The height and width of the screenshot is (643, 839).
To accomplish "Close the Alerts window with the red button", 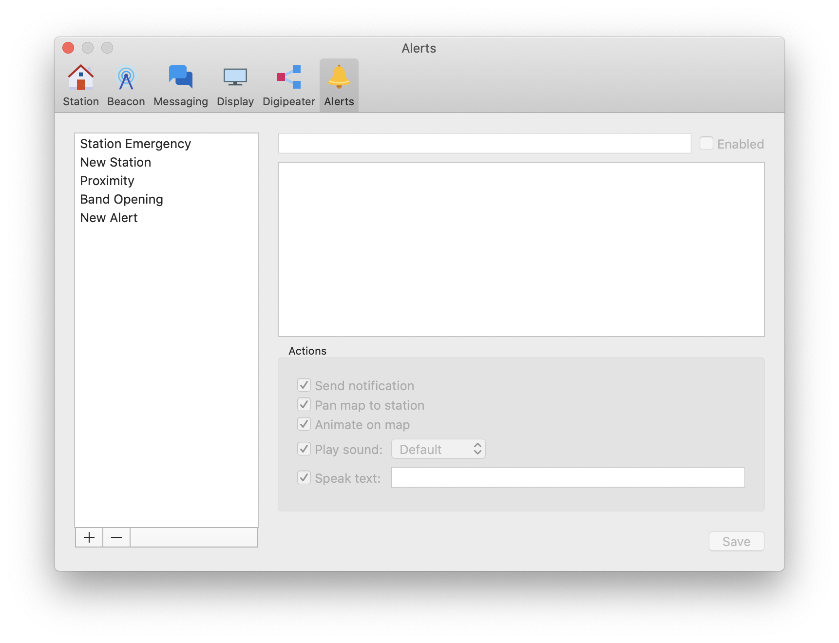I will [68, 48].
